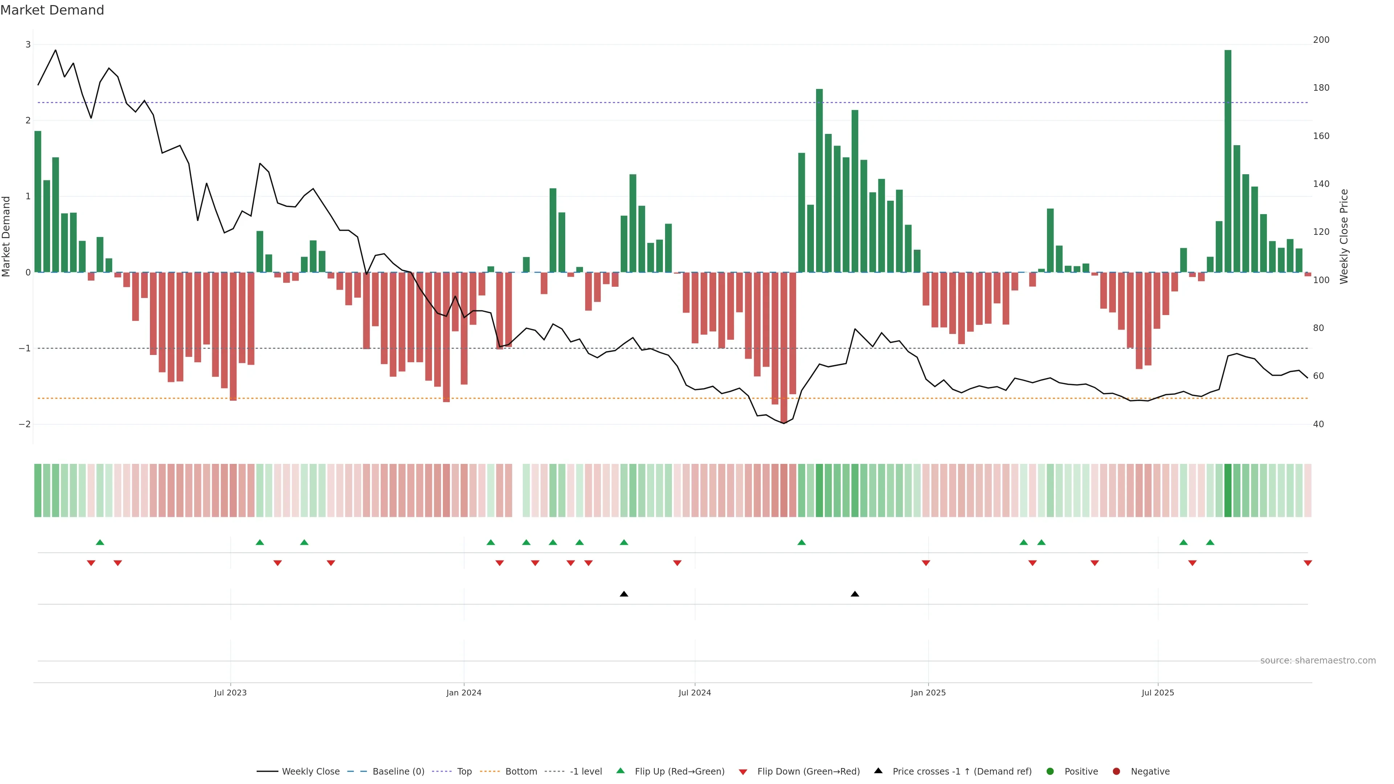
Task: Click the first green flip-up triangle marker
Action: (99, 542)
